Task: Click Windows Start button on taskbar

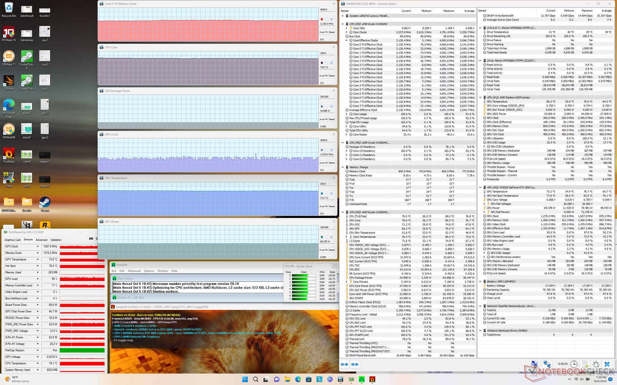Action: (245, 379)
